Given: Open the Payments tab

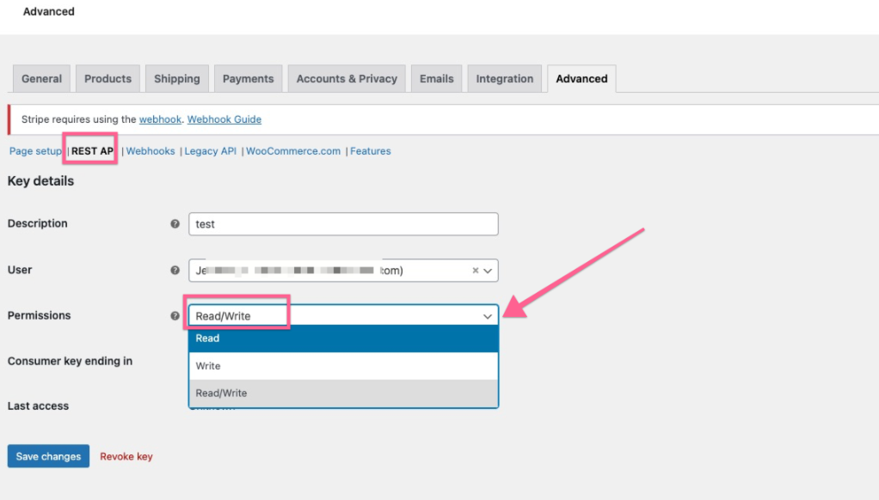Looking at the screenshot, I should pyautogui.click(x=248, y=78).
